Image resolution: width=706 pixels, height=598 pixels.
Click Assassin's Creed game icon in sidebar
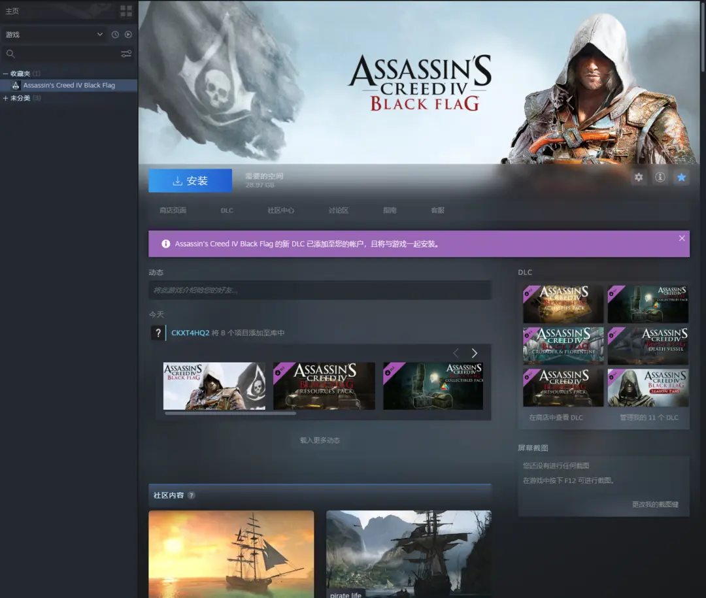click(x=16, y=85)
